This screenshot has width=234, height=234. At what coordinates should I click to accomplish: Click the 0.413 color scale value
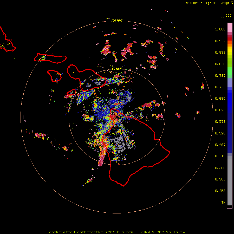[x=220, y=156]
